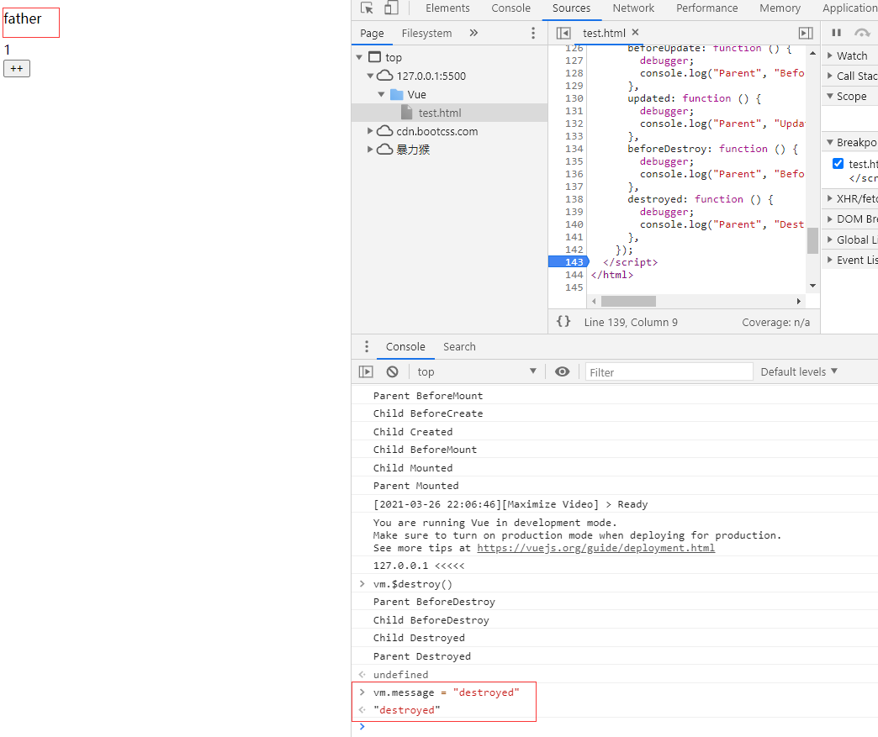Click the editor vertical scrollbar thumb
878x737 pixels.
point(812,241)
